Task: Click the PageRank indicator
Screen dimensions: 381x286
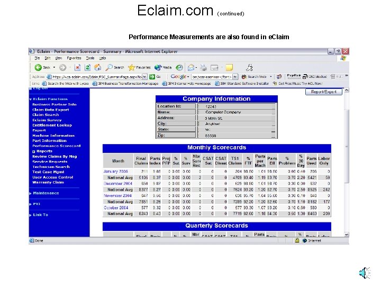Action: (294, 76)
